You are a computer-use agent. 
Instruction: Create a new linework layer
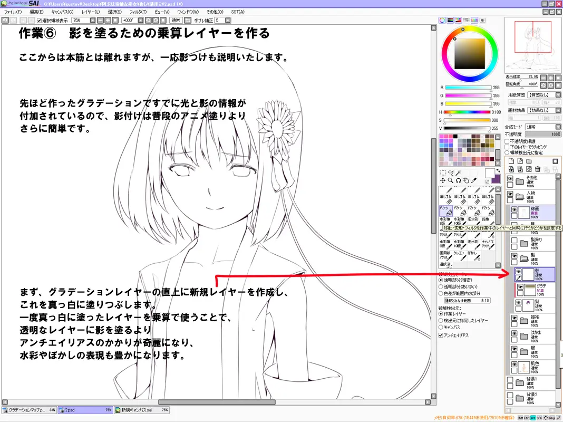click(520, 161)
